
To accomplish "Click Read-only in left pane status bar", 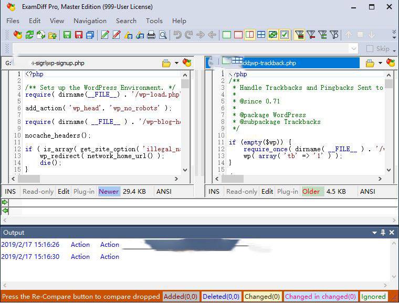I will point(38,192).
